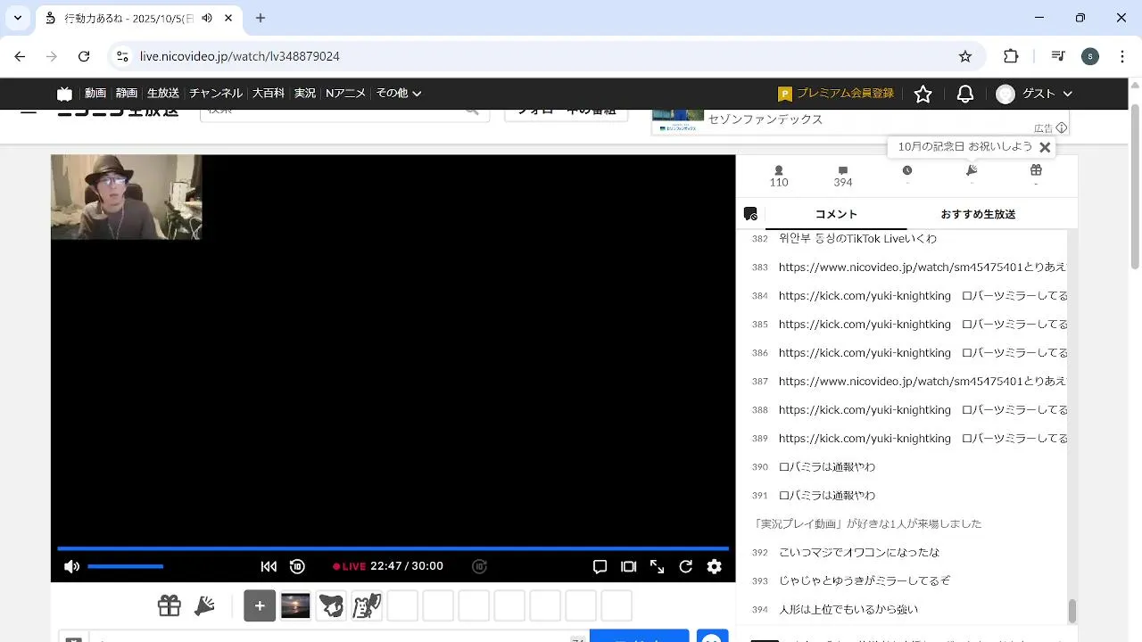Open 動画 in the top navigation
This screenshot has width=1142, height=642.
(x=95, y=94)
